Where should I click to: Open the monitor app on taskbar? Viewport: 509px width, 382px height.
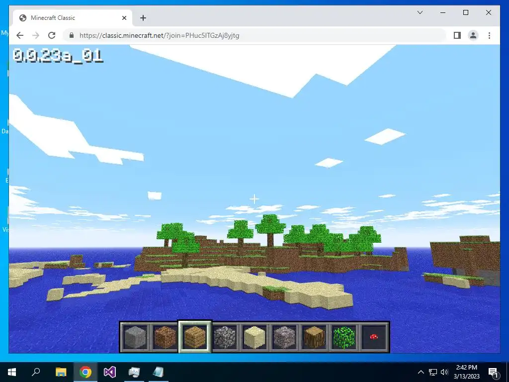coord(134,372)
